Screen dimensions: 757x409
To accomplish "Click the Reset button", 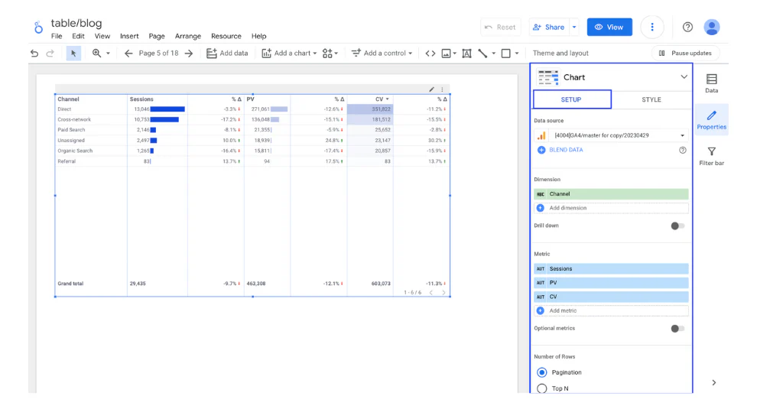I will click(500, 27).
